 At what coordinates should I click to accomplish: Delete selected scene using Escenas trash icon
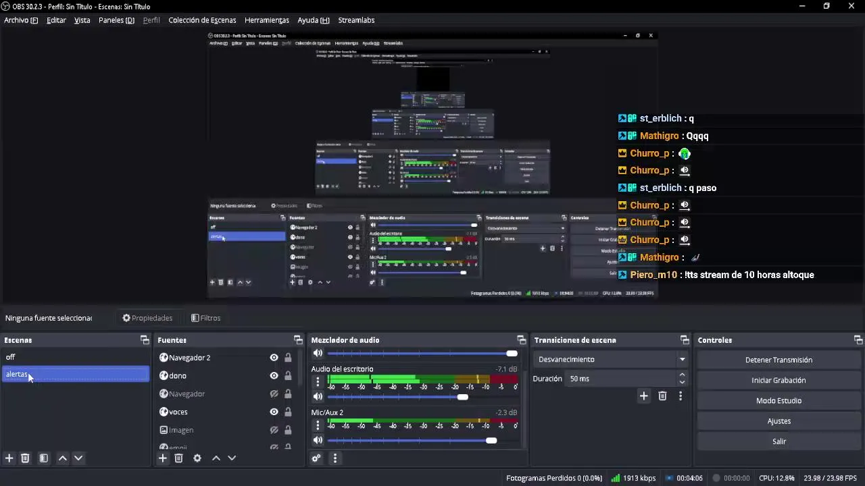(25, 458)
